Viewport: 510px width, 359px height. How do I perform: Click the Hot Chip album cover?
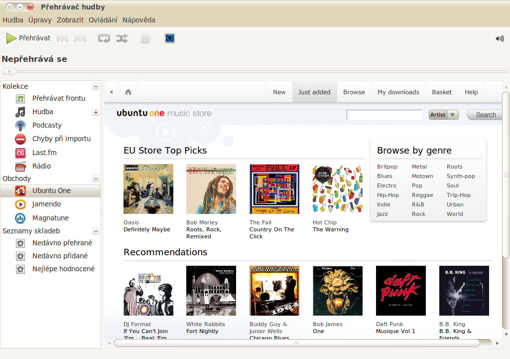338,189
